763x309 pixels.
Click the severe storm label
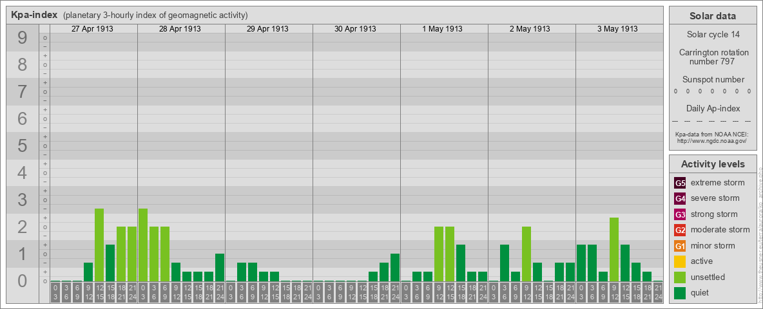point(715,198)
